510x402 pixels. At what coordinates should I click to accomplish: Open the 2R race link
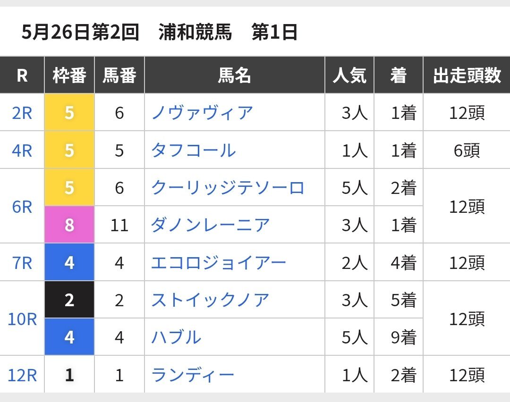coord(22,113)
